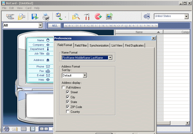The height and width of the screenshot is (134, 193).
Task: Open the Edit menu
Action: (x=12, y=8)
